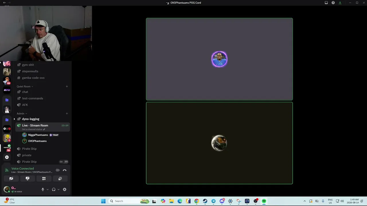
Task: Open the voice connection signal icon
Action: (x=7, y=170)
